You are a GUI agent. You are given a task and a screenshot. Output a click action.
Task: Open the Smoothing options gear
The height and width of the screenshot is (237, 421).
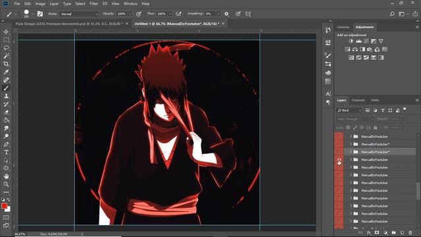[x=226, y=14]
